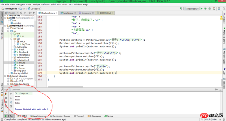
Task: Pause output icon in Run panel
Action: point(6,102)
